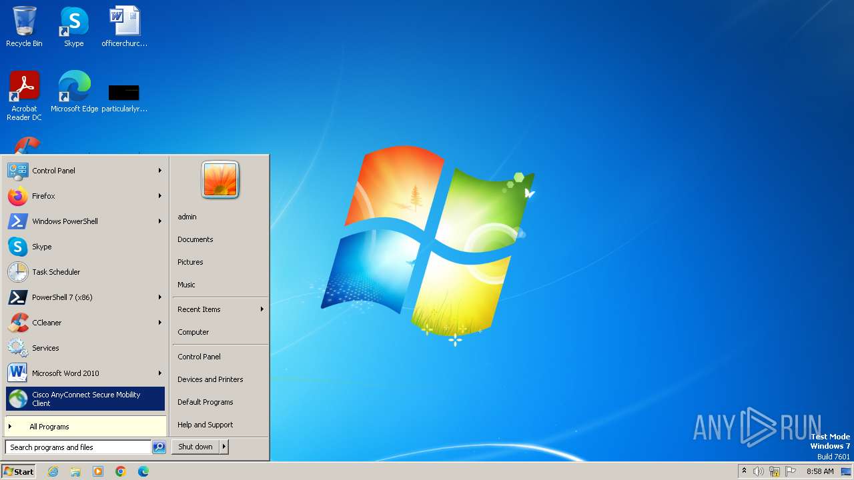
Task: Click the taskbar clock showing 8:58 AM
Action: click(x=820, y=471)
